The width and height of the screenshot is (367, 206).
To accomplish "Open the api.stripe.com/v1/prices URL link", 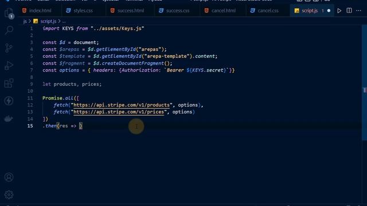I will coord(119,112).
